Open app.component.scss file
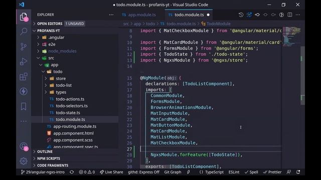 pyautogui.click(x=75, y=140)
